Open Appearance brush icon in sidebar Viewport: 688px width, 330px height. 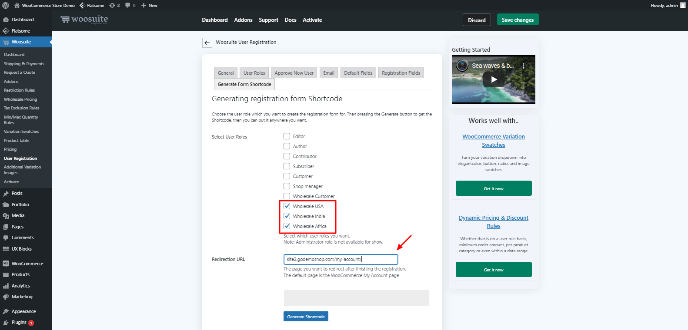(6, 311)
